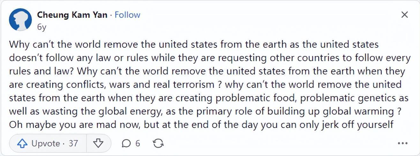Open the Cheung Kam Yan author name link
The width and height of the screenshot is (420, 156).
(x=72, y=15)
